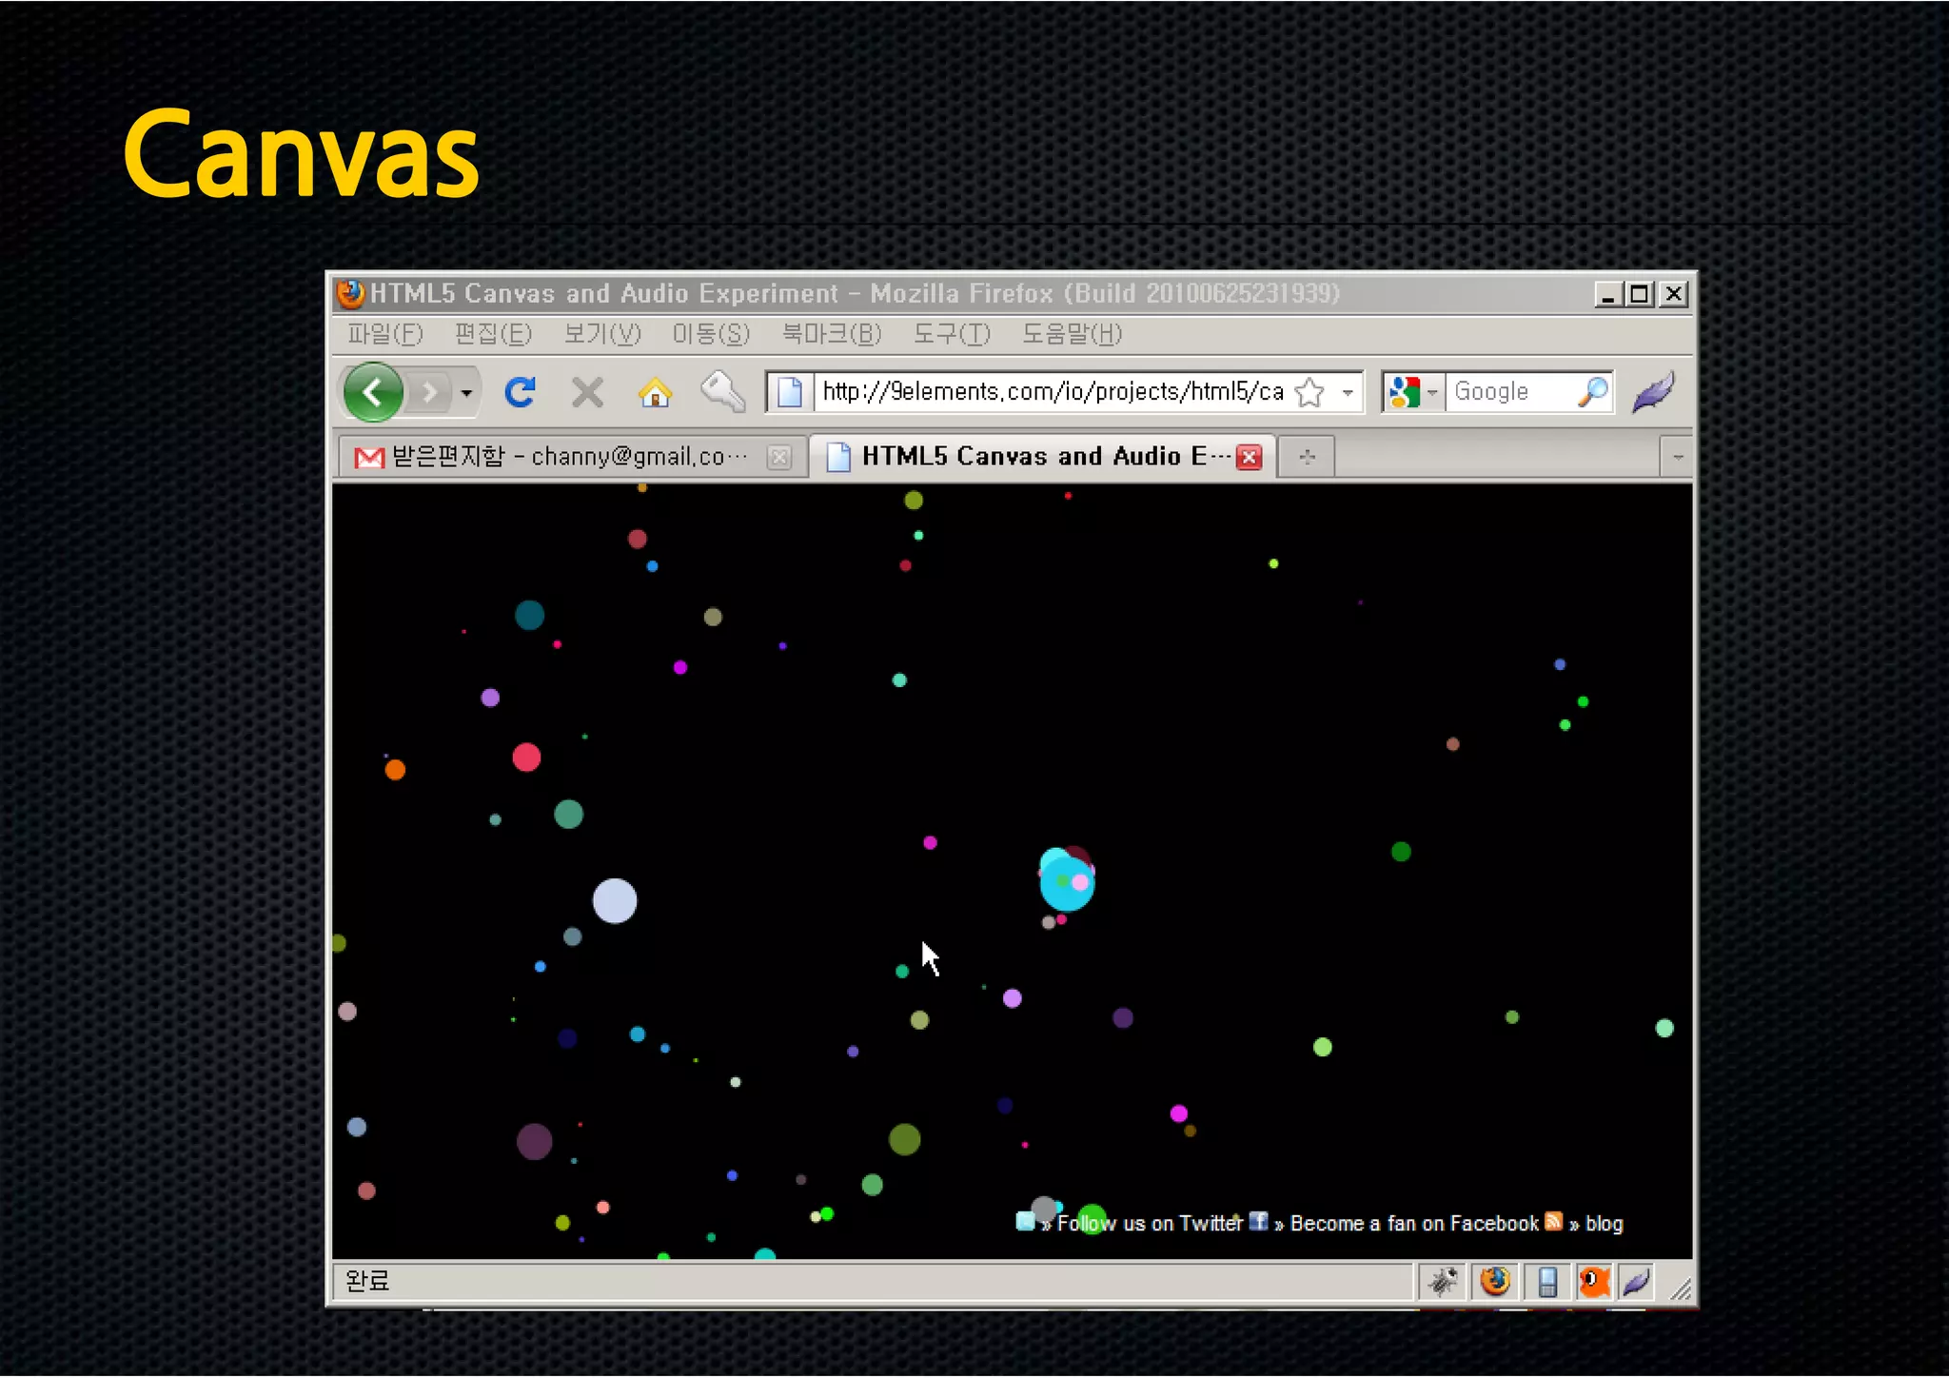Screen dimensions: 1949x1378
Task: Click the feather icon in toolbar
Action: click(1654, 391)
